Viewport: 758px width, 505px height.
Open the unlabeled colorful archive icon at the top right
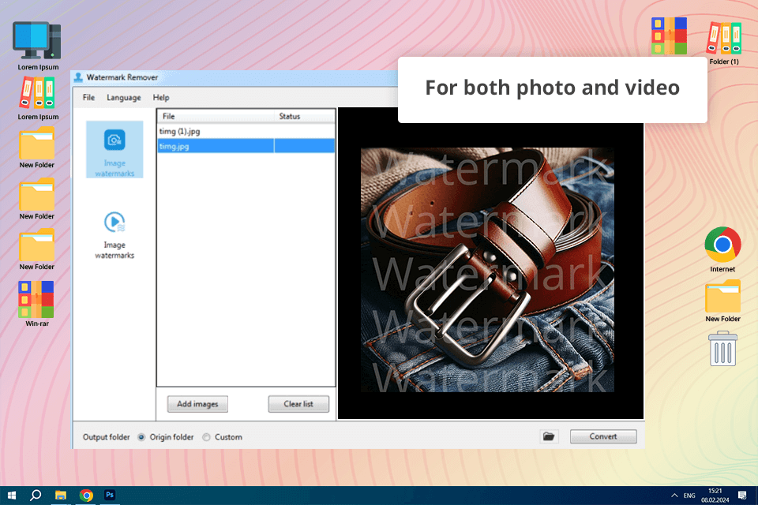(669, 36)
